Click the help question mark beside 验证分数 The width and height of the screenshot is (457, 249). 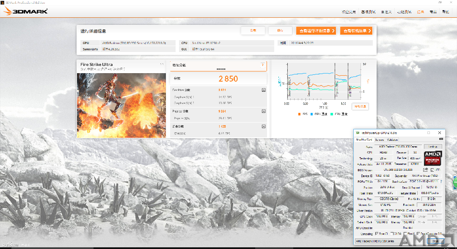263,65
